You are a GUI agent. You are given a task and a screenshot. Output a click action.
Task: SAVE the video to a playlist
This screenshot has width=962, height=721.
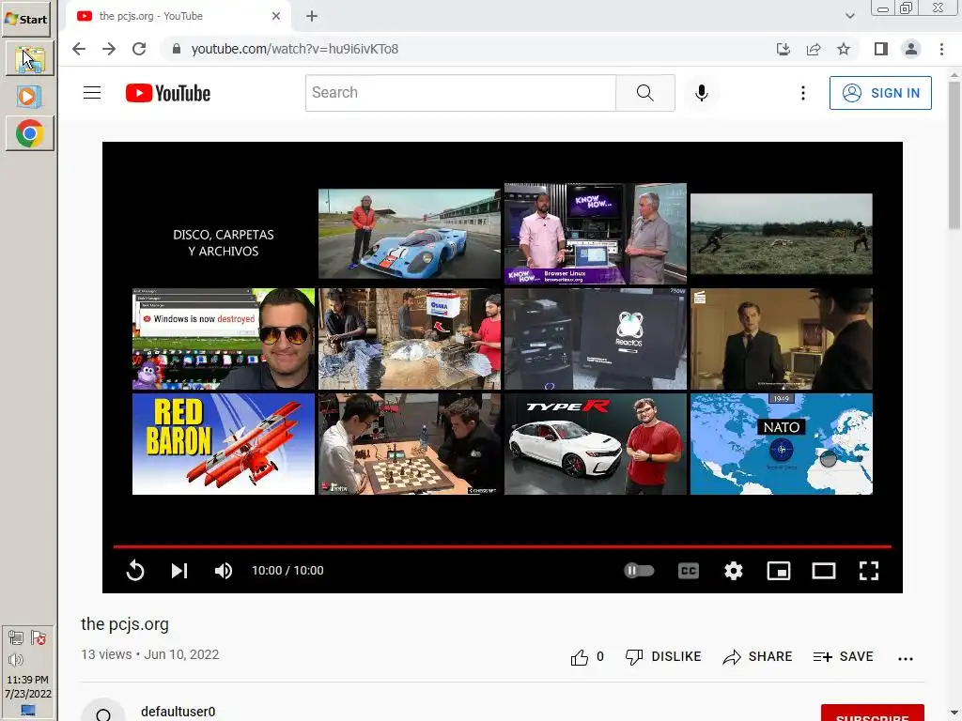click(x=843, y=657)
